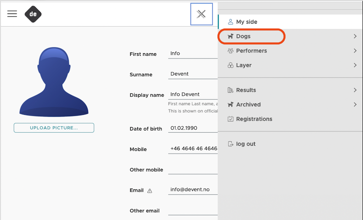This screenshot has height=220, width=363.
Task: Click the 'Surname' label
Action: (x=141, y=75)
